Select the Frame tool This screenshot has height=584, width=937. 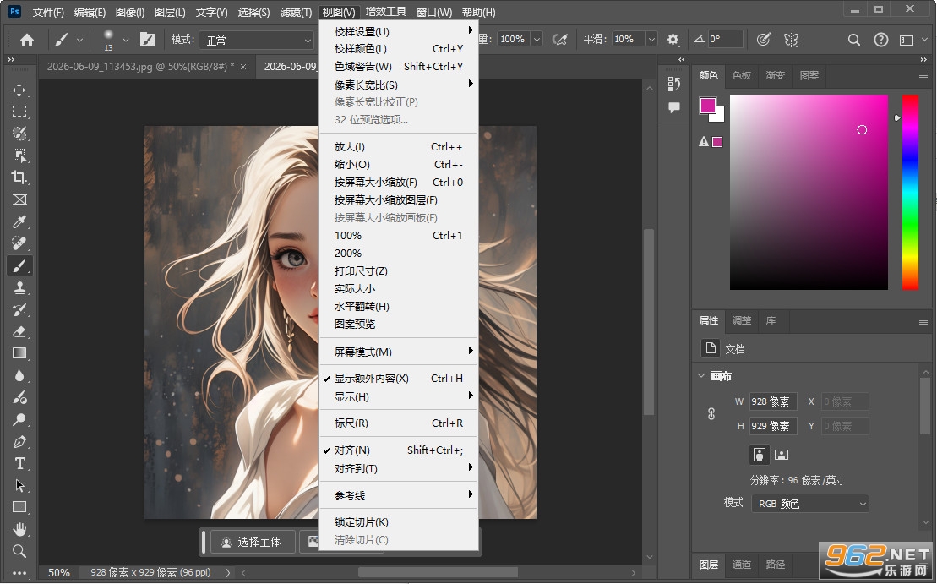click(19, 199)
